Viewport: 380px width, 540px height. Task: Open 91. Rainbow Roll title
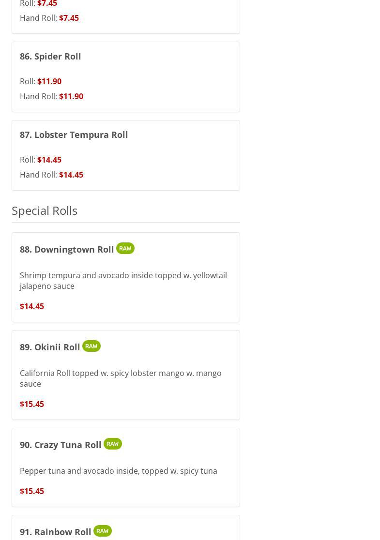(x=56, y=532)
